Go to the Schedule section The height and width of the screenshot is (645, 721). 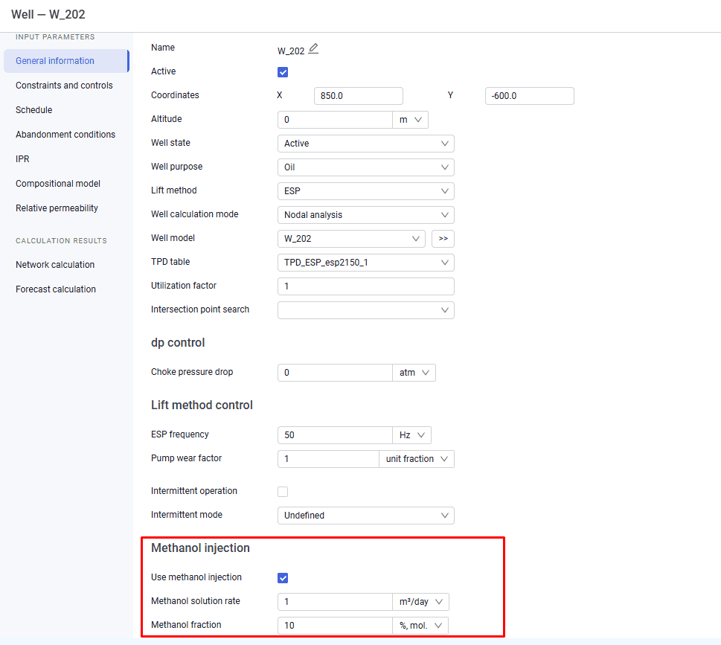(x=34, y=110)
